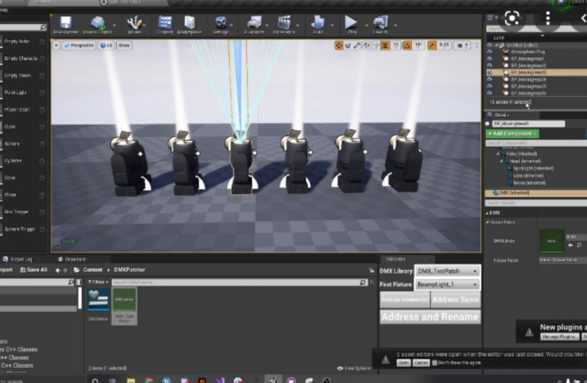Open the Marketplace toolbar icon
The height and width of the screenshot is (383, 587).
190,24
